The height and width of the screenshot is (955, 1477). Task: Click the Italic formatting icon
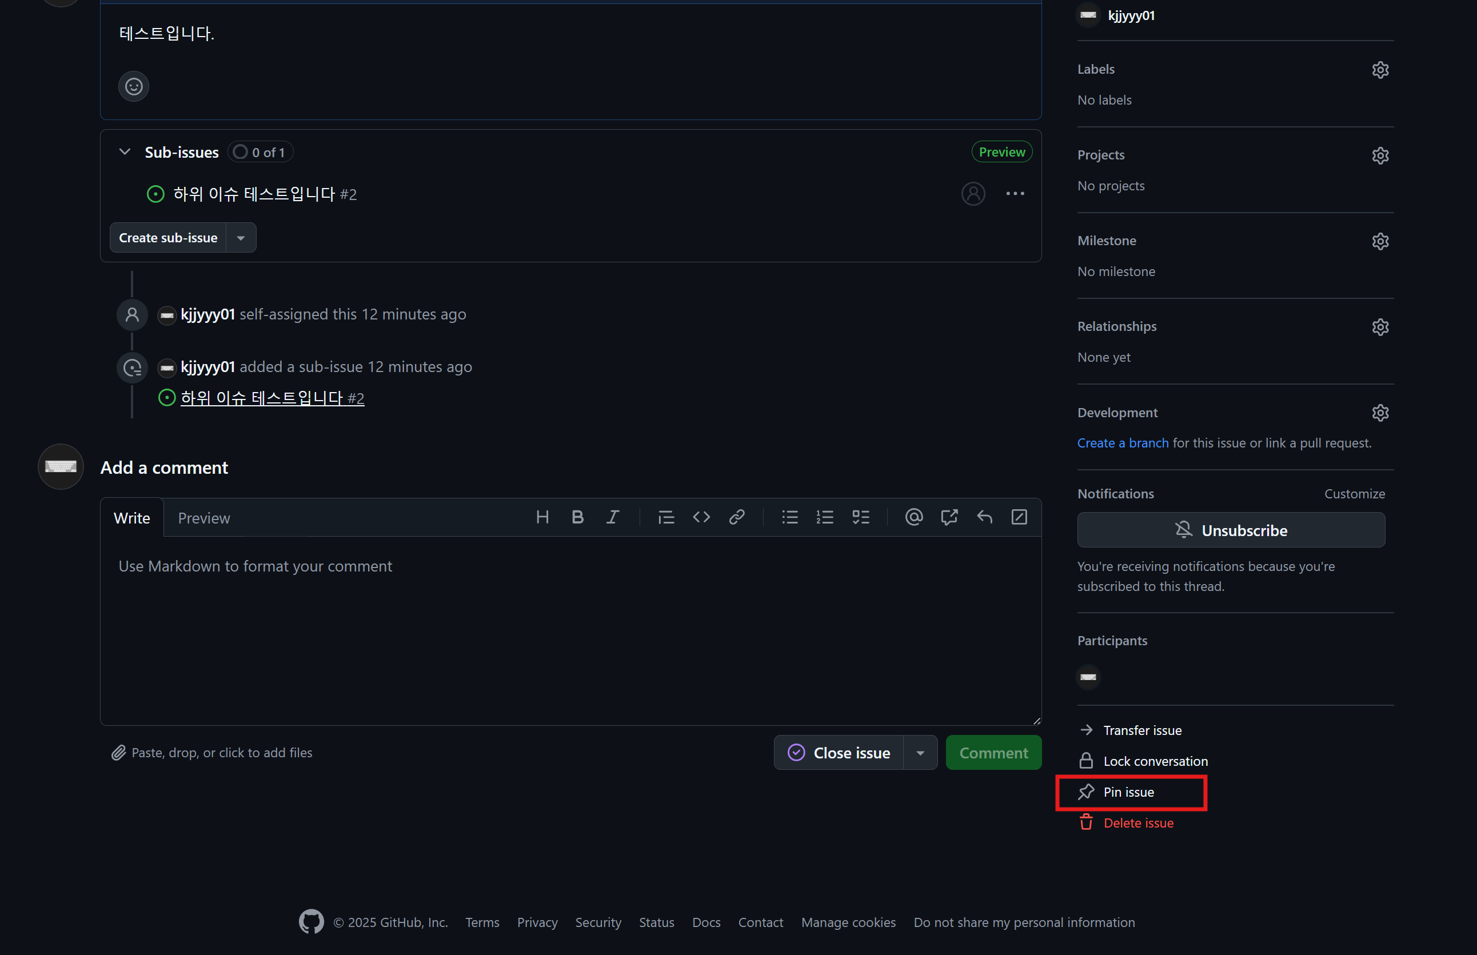coord(613,517)
